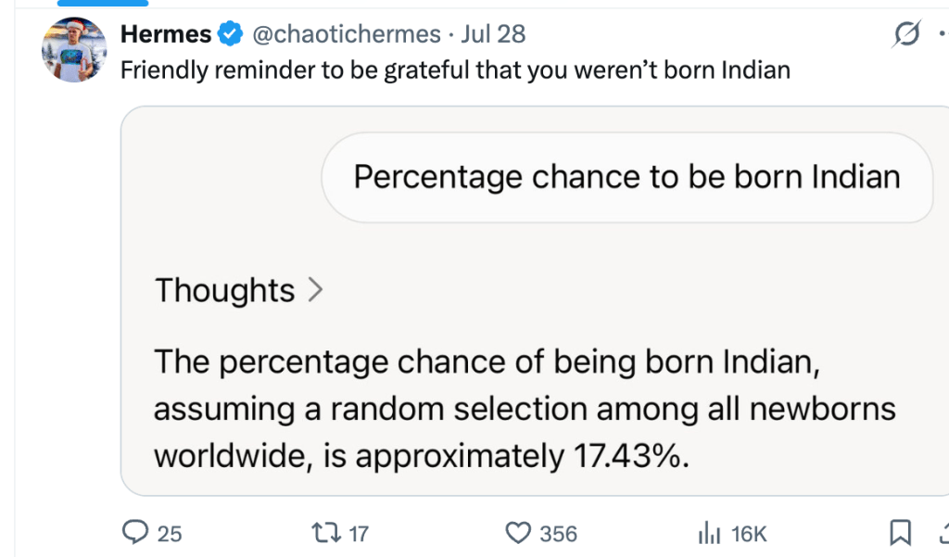Click the 'Percentage chance to be born Indian' bubble
949x557 pixels.
tap(626, 177)
